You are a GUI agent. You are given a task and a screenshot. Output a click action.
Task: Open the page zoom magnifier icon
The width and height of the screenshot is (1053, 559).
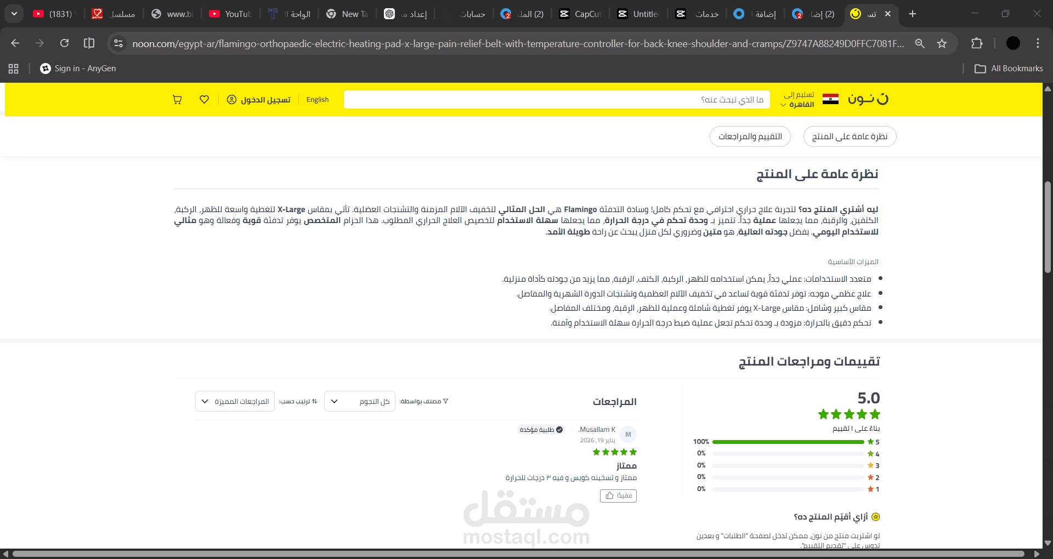(x=920, y=43)
